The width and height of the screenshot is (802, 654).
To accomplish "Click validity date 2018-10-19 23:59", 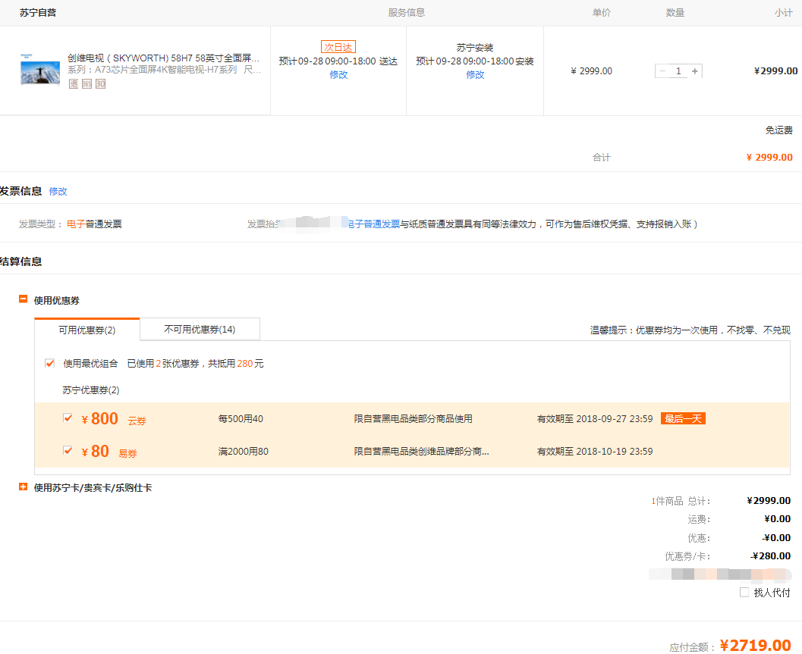I will point(615,452).
